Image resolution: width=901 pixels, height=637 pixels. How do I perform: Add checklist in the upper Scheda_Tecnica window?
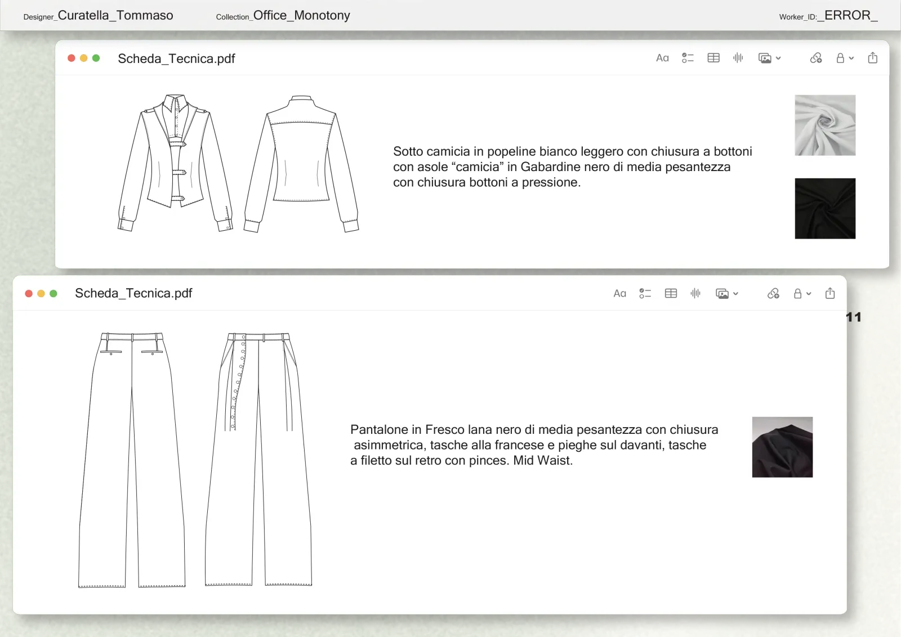coord(688,58)
